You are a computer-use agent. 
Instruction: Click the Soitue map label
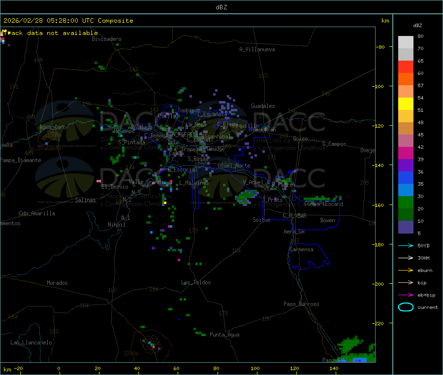click(262, 220)
